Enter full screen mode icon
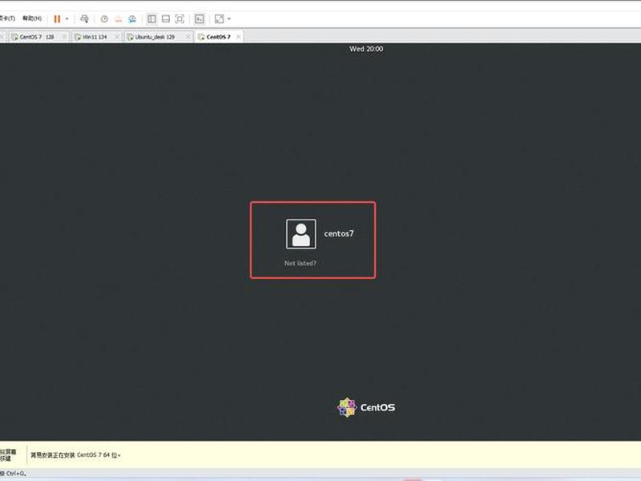641x481 pixels. (x=179, y=18)
